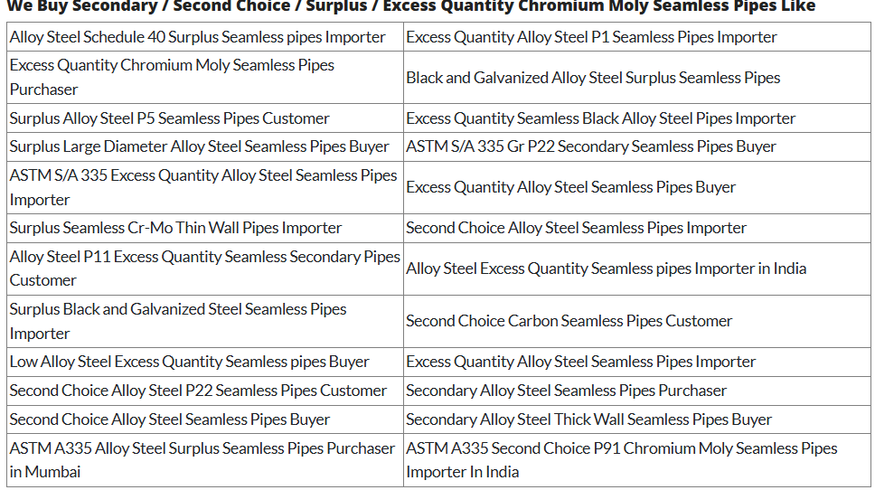Select 'ASTM A335 Second Choice P91 Chromium Moly'
875x490 pixels.
[x=621, y=459]
